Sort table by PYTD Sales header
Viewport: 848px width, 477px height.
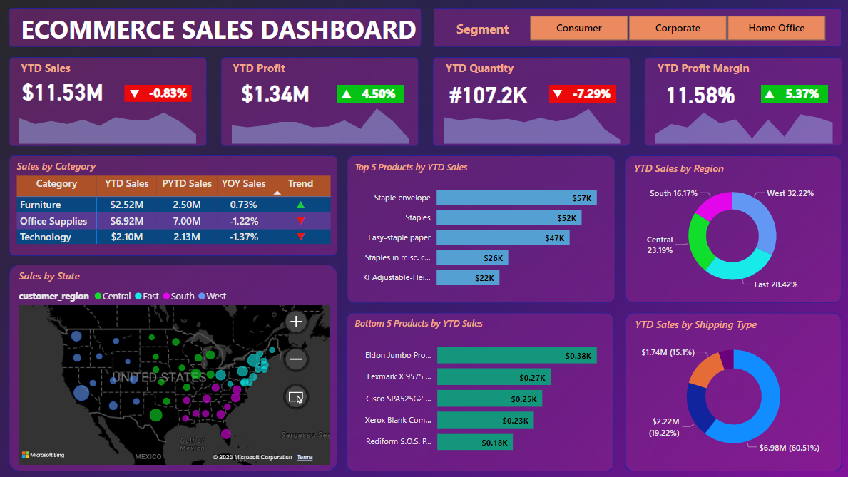pyautogui.click(x=187, y=183)
